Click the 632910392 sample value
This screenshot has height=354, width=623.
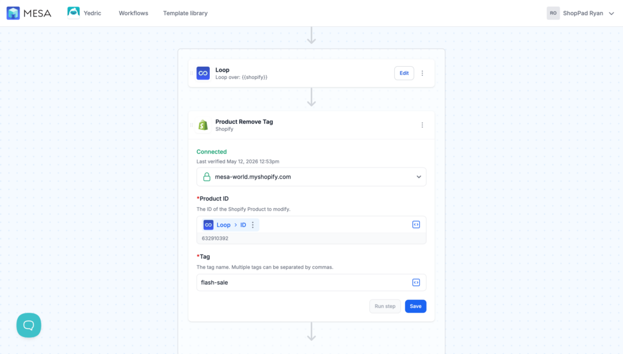(x=215, y=238)
